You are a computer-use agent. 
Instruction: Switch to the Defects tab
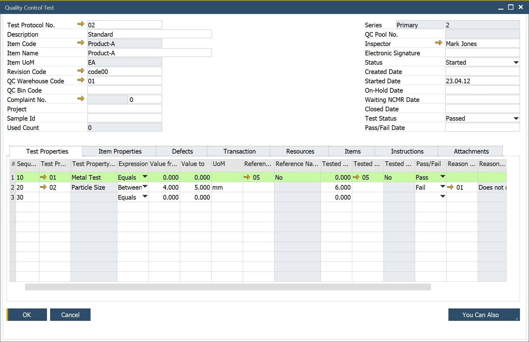(x=182, y=151)
